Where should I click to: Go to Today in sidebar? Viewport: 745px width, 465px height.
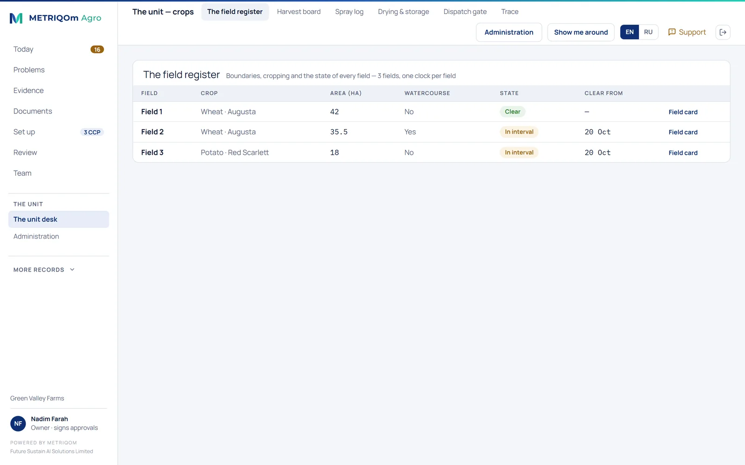pos(59,49)
